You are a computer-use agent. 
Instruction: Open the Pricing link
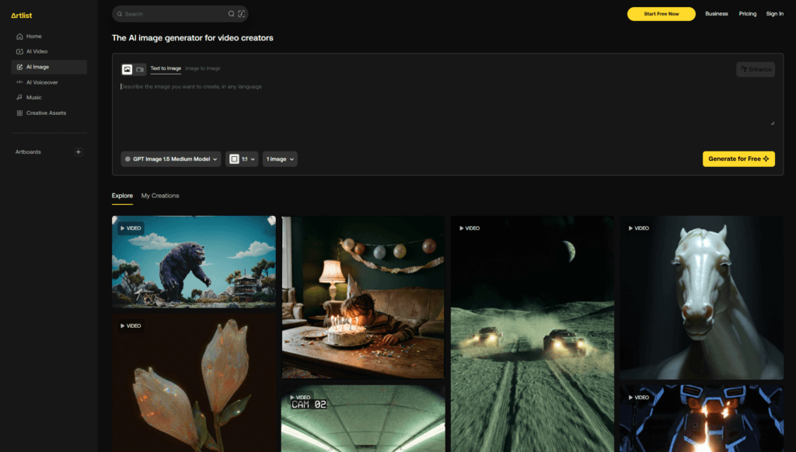coord(747,14)
